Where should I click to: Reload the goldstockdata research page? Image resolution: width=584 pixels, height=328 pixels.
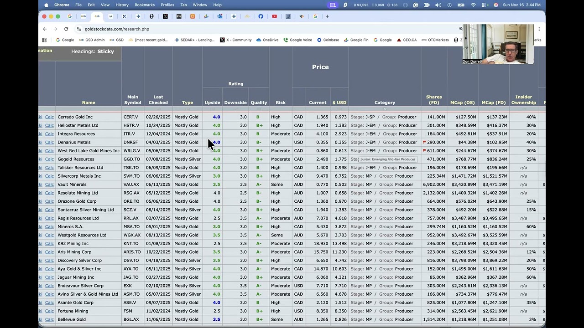click(x=66, y=29)
